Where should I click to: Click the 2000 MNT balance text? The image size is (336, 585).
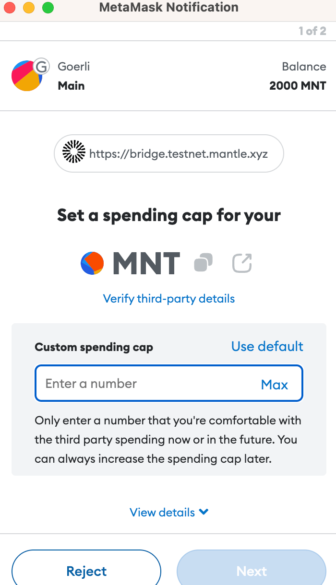[x=298, y=86]
